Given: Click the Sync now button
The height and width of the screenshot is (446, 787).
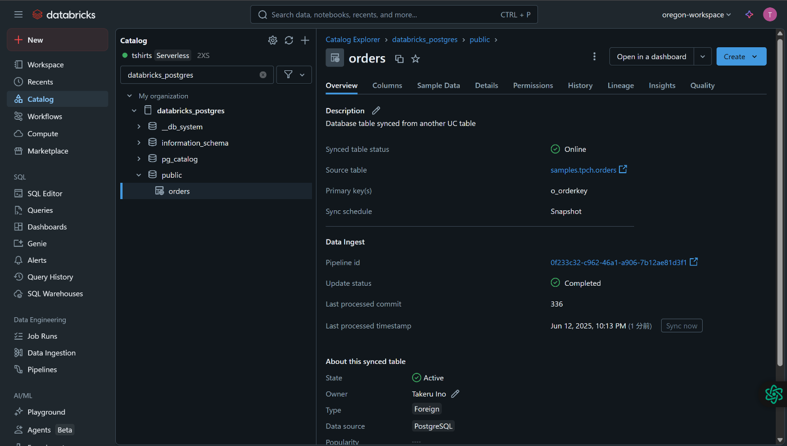Looking at the screenshot, I should [681, 326].
